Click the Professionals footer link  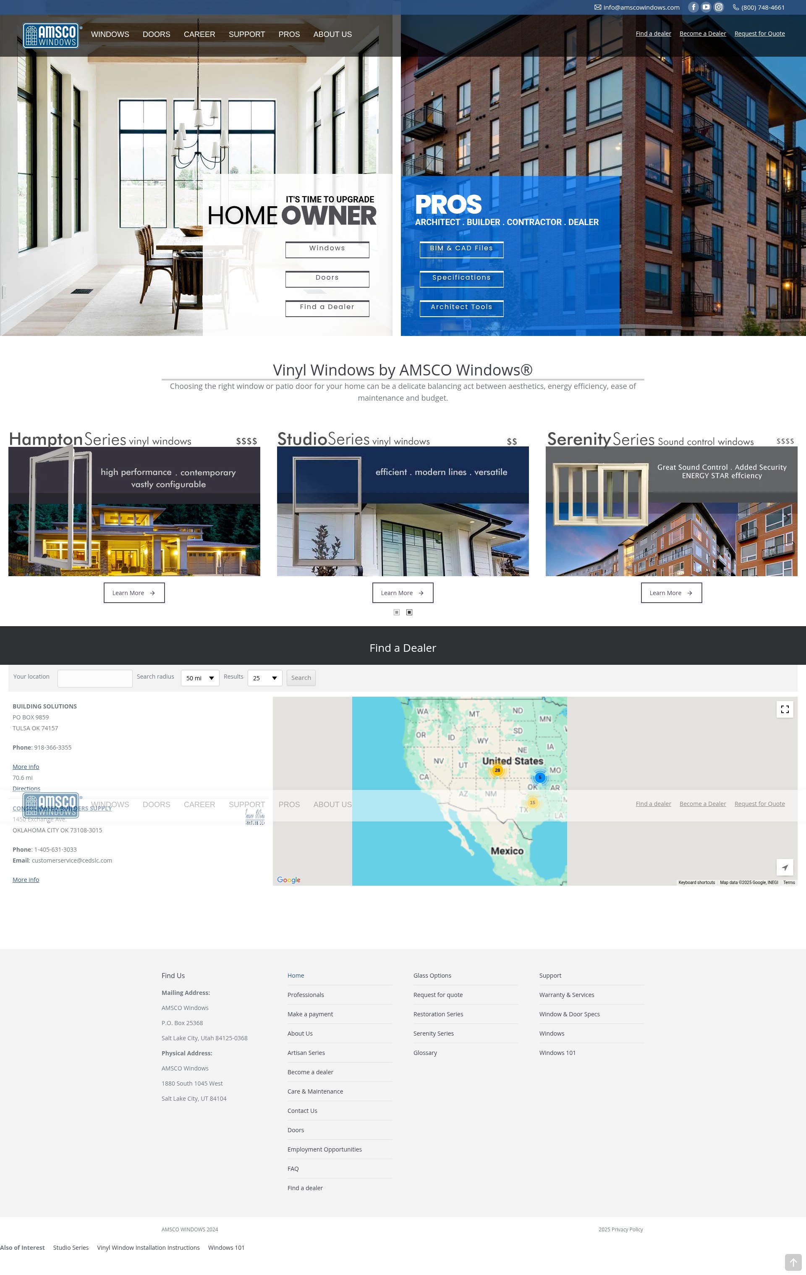pos(306,995)
